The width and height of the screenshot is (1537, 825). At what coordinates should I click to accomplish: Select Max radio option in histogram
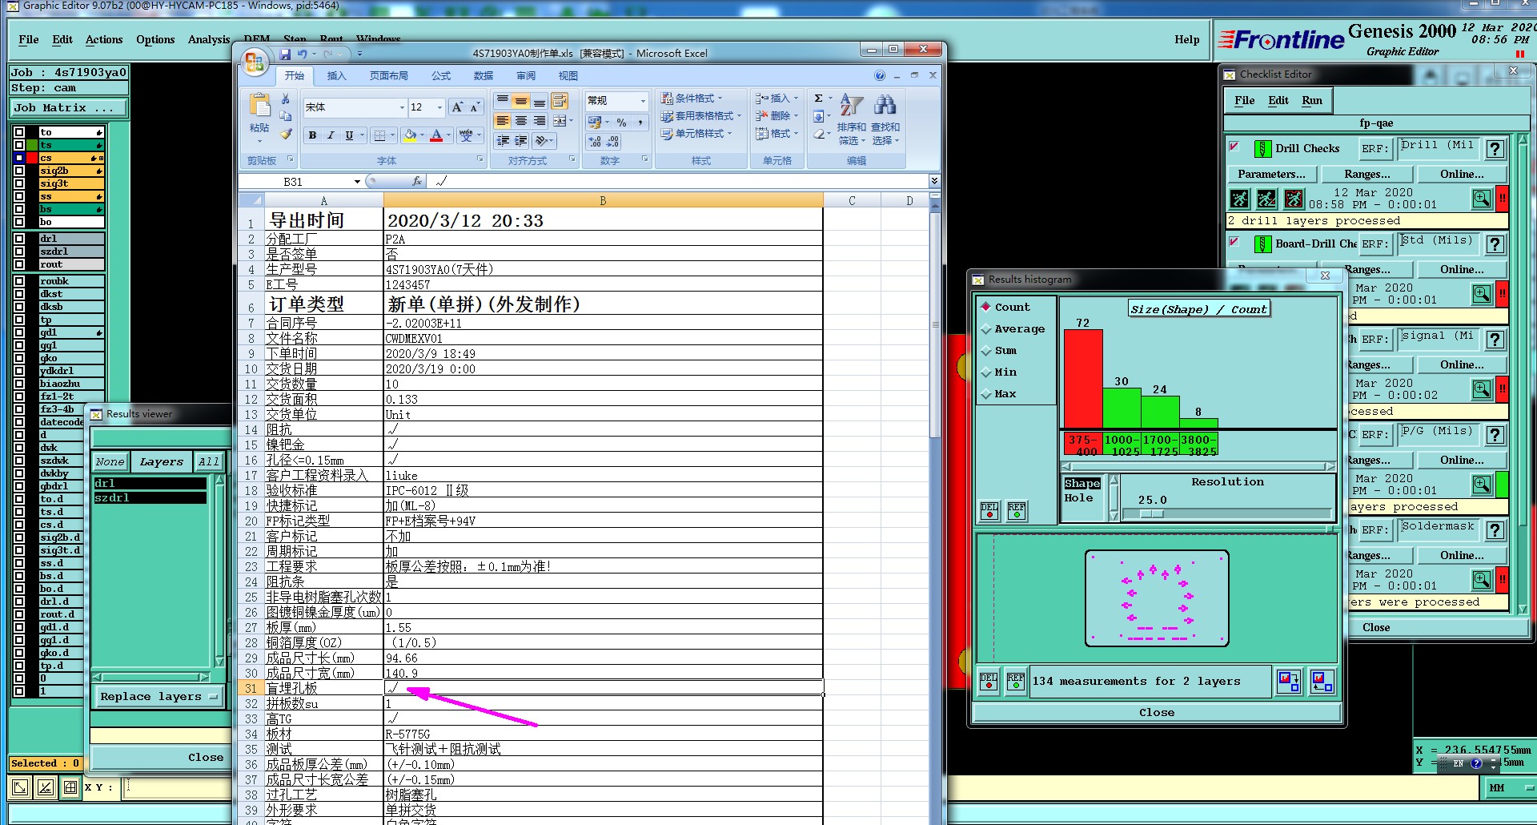[x=986, y=394]
